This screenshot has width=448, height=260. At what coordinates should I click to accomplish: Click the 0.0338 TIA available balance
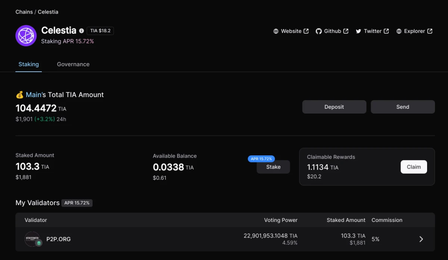point(173,167)
